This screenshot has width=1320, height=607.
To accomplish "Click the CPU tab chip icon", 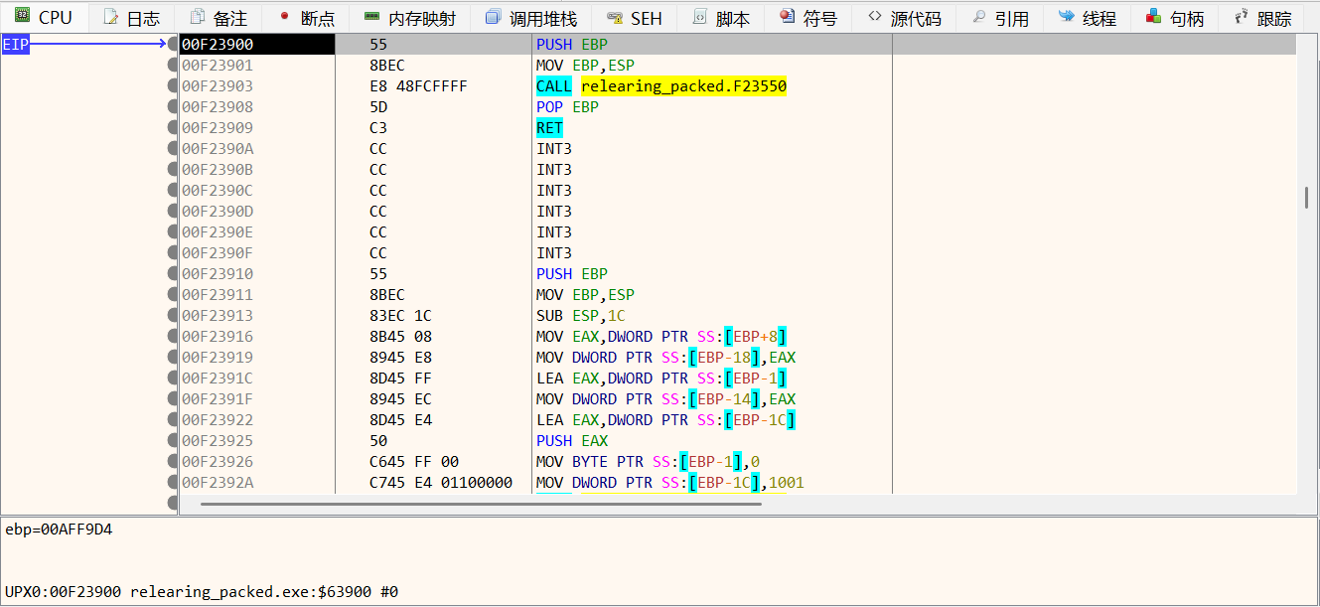I will tap(21, 17).
